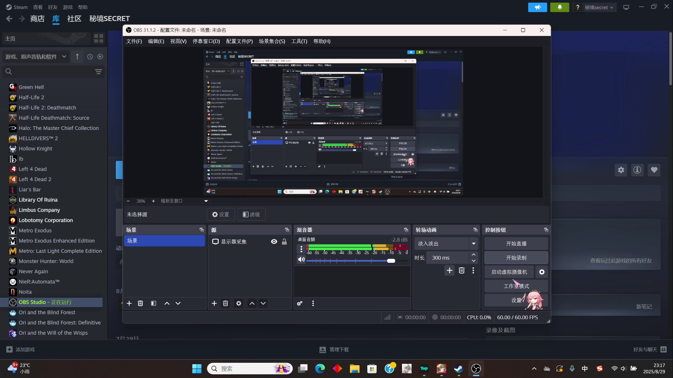Screen dimensions: 673x378
Task: Click OBS Studio icon in Windows taskbar
Action: pyautogui.click(x=476, y=369)
